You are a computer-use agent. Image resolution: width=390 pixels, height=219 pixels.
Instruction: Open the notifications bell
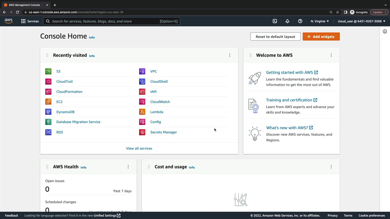tap(287, 21)
